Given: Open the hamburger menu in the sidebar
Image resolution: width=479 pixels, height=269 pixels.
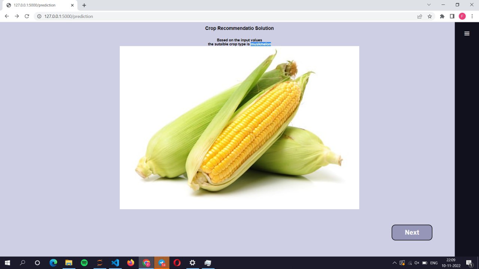Looking at the screenshot, I should click(x=467, y=34).
